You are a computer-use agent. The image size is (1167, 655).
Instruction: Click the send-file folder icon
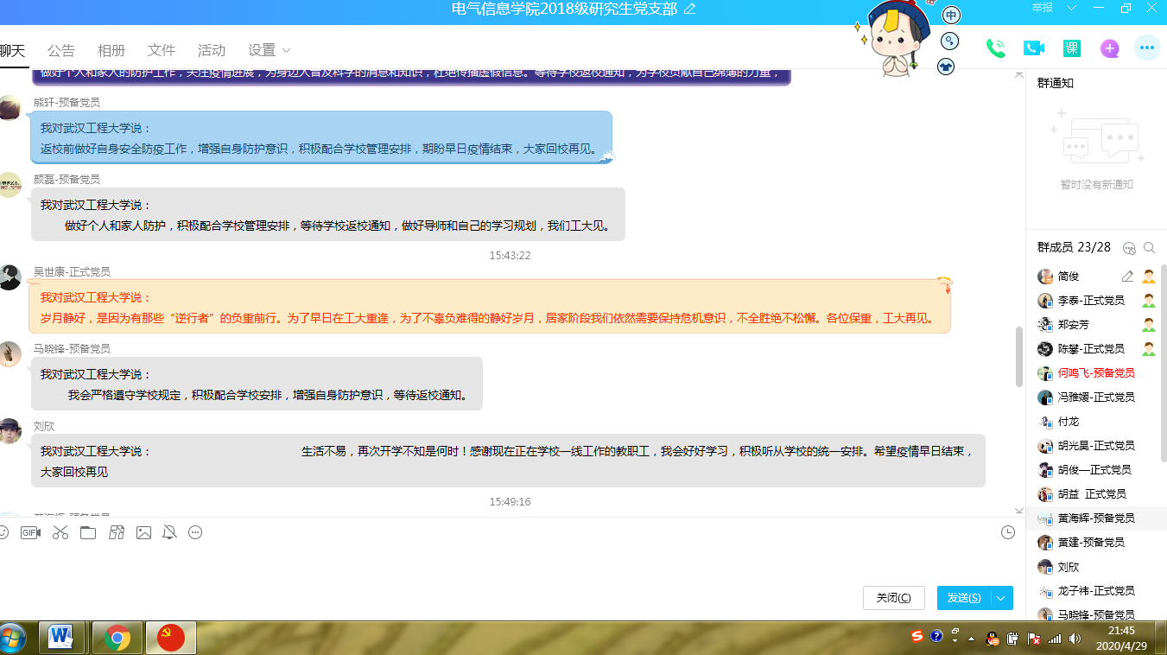(87, 532)
